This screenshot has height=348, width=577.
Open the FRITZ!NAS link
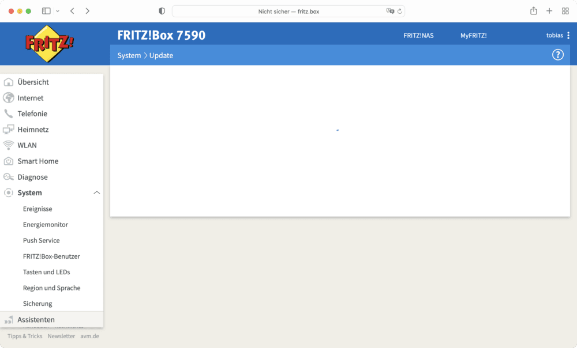coord(418,35)
